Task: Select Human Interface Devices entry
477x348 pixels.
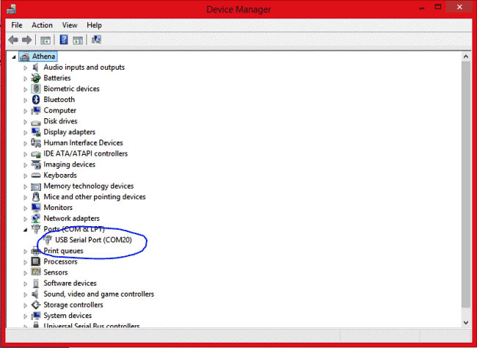Action: coord(83,143)
